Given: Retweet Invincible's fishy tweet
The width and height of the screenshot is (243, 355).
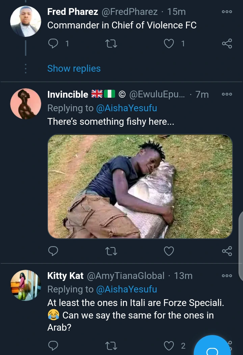Looking at the screenshot, I should click(x=111, y=251).
